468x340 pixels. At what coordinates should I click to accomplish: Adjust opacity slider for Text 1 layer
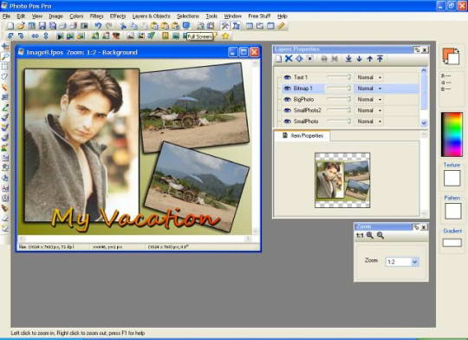(x=340, y=77)
